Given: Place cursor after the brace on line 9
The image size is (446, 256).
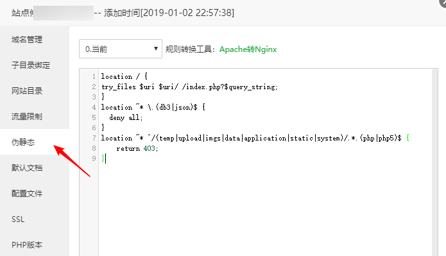Looking at the screenshot, I should click(106, 158).
